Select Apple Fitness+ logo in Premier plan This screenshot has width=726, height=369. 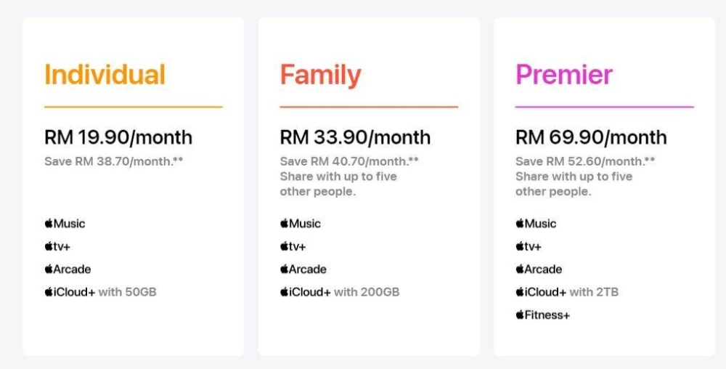(543, 315)
